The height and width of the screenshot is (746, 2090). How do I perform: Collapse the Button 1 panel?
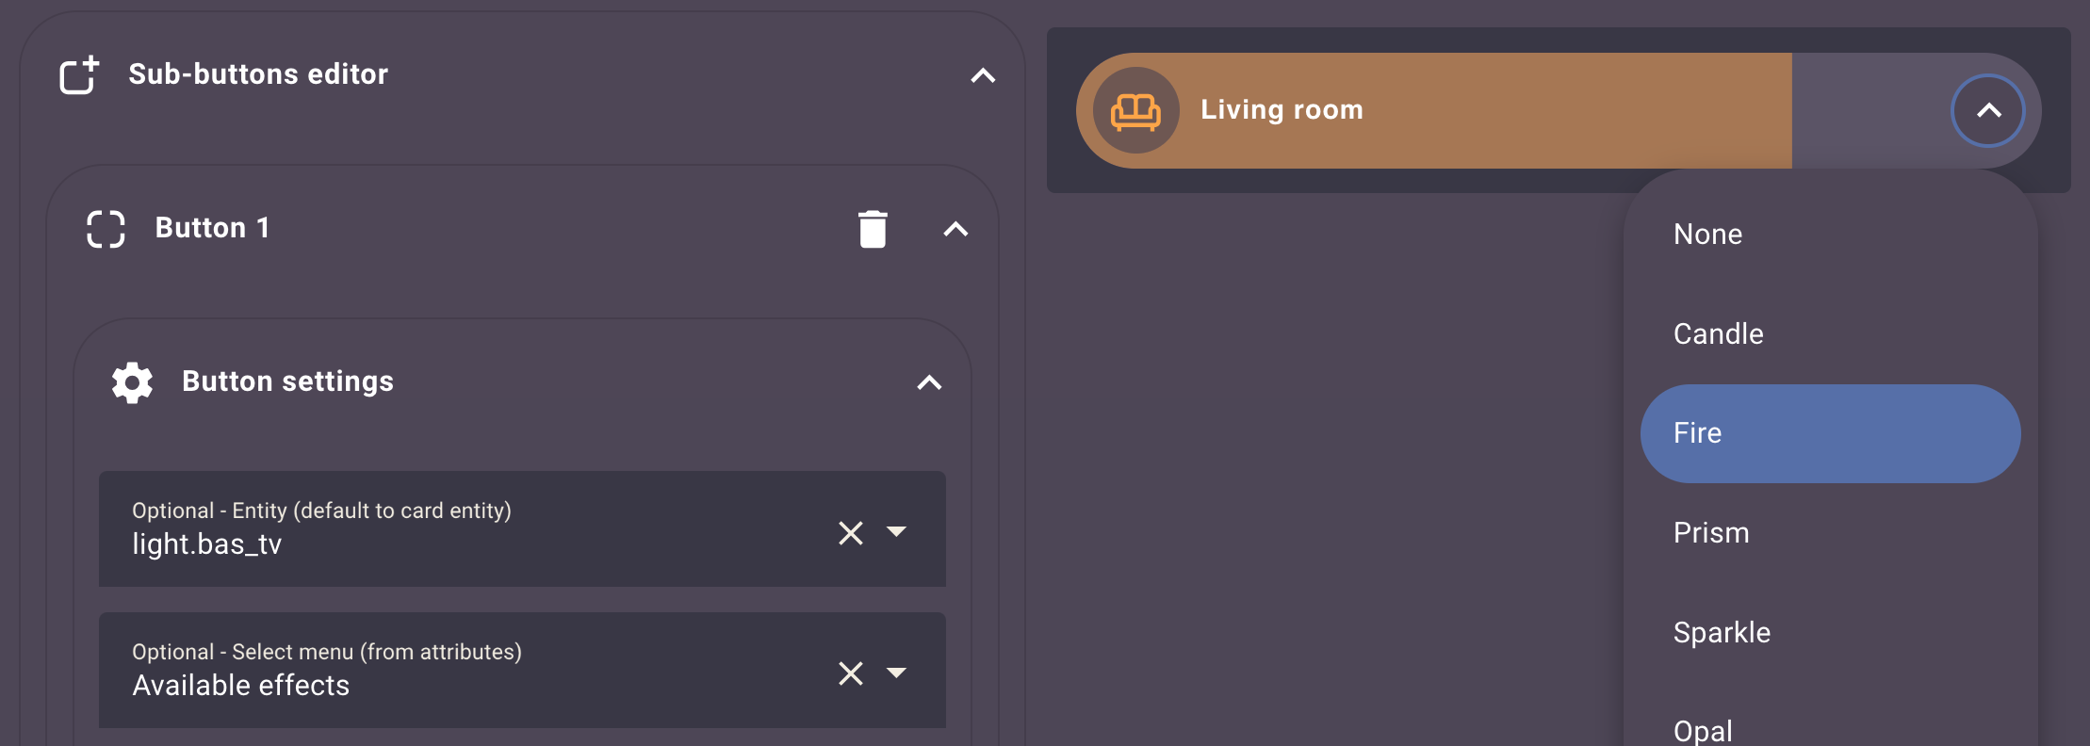tap(955, 229)
